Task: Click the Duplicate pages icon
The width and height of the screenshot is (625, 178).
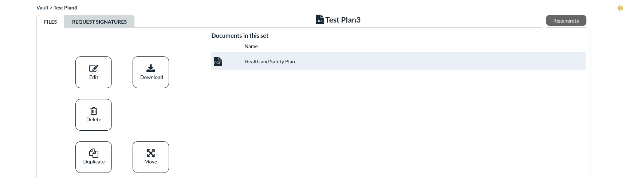Action: point(94,153)
